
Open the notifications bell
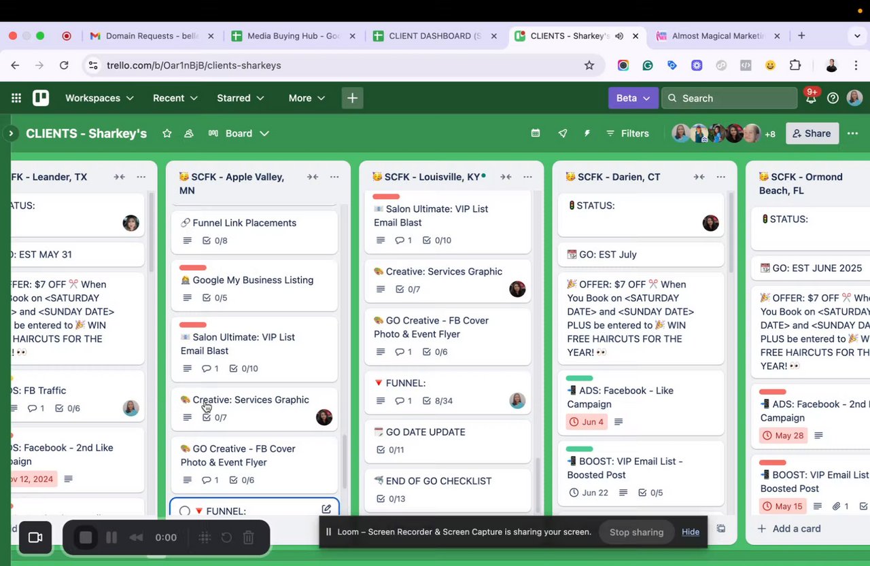(x=811, y=98)
